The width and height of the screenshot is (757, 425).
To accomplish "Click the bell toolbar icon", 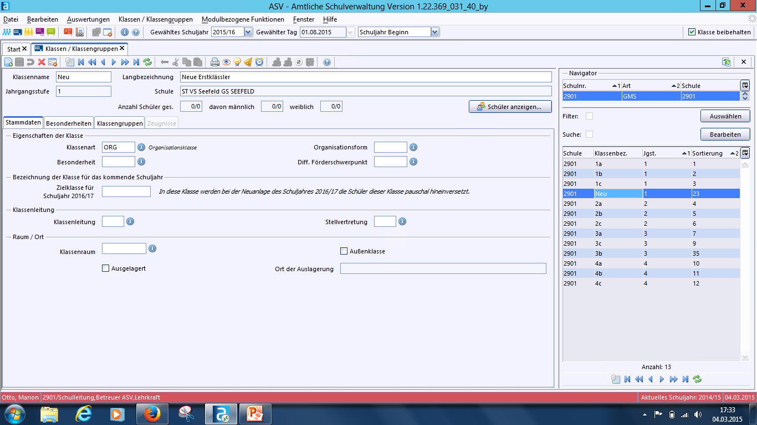I will click(x=248, y=62).
